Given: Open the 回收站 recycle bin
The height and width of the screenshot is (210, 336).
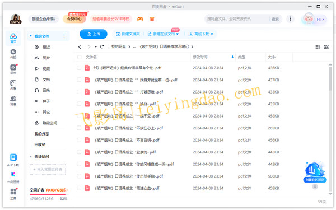Looking at the screenshot, I should 40,144.
